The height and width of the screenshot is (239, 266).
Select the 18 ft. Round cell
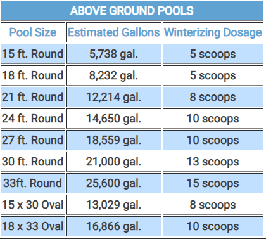(33, 75)
